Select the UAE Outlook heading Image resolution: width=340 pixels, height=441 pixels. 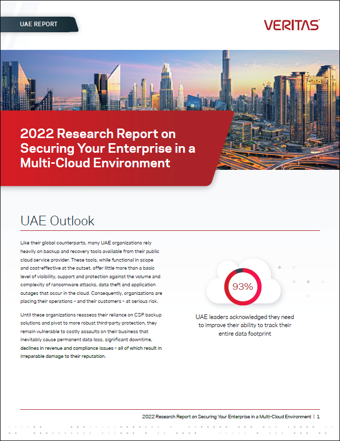tap(57, 221)
